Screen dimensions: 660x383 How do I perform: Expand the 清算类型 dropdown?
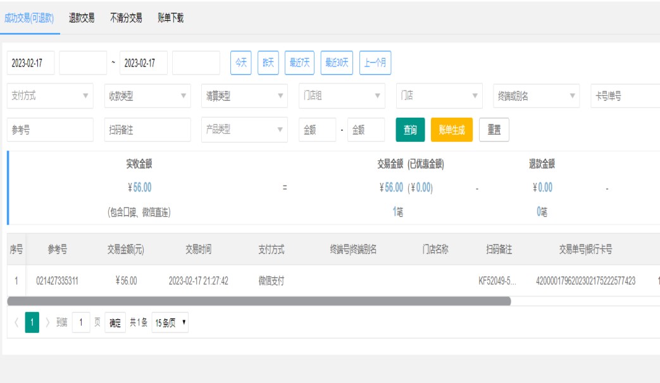coord(244,96)
